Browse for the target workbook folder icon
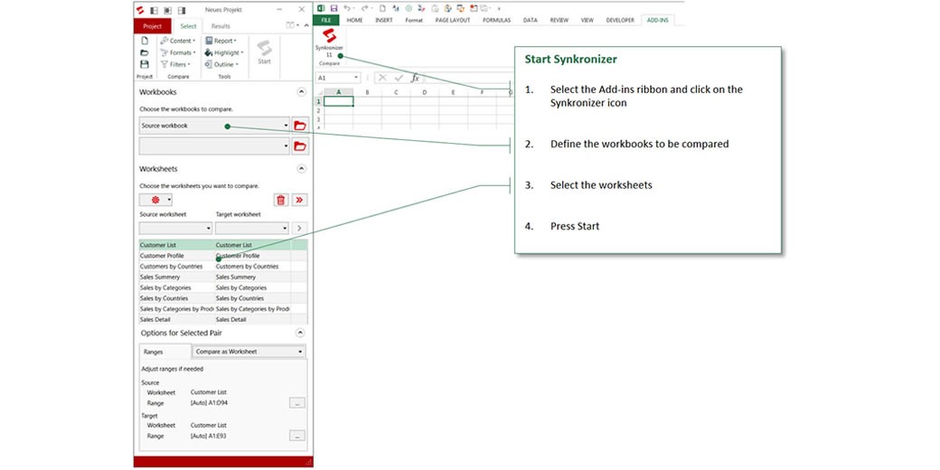940x470 pixels. coord(300,146)
